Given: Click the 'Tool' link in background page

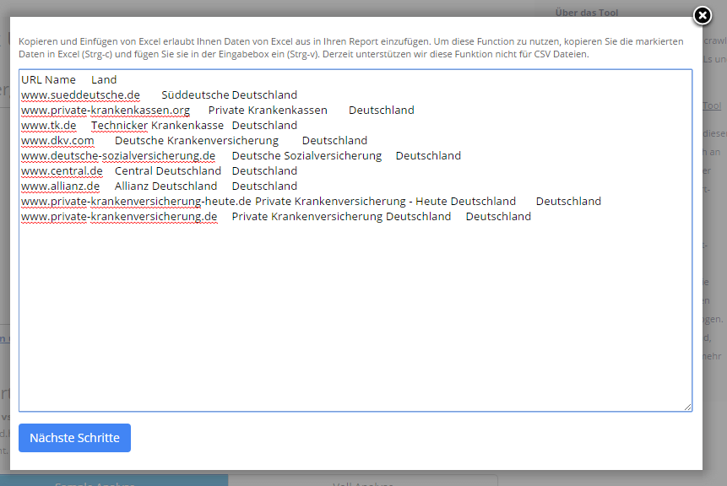Looking at the screenshot, I should click(x=712, y=105).
